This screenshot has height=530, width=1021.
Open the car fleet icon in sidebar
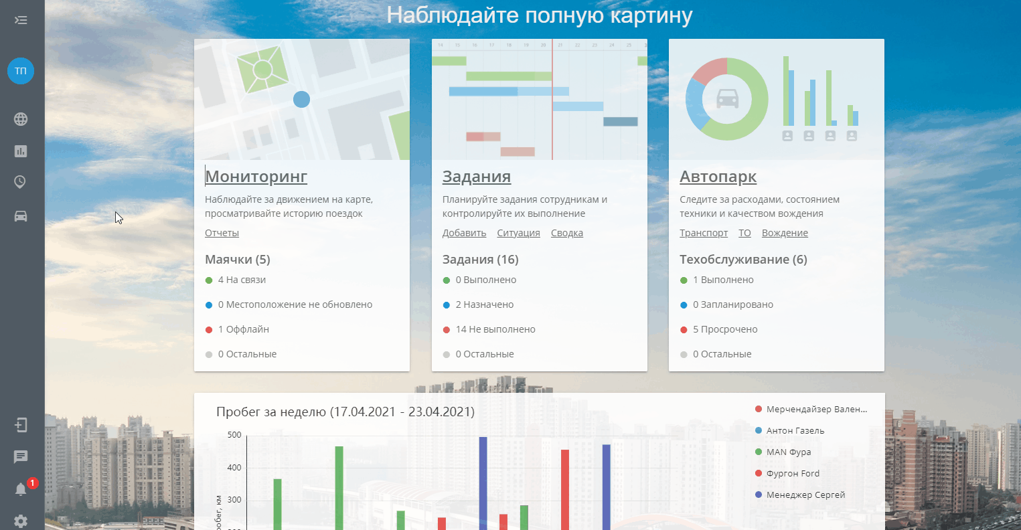click(x=21, y=216)
